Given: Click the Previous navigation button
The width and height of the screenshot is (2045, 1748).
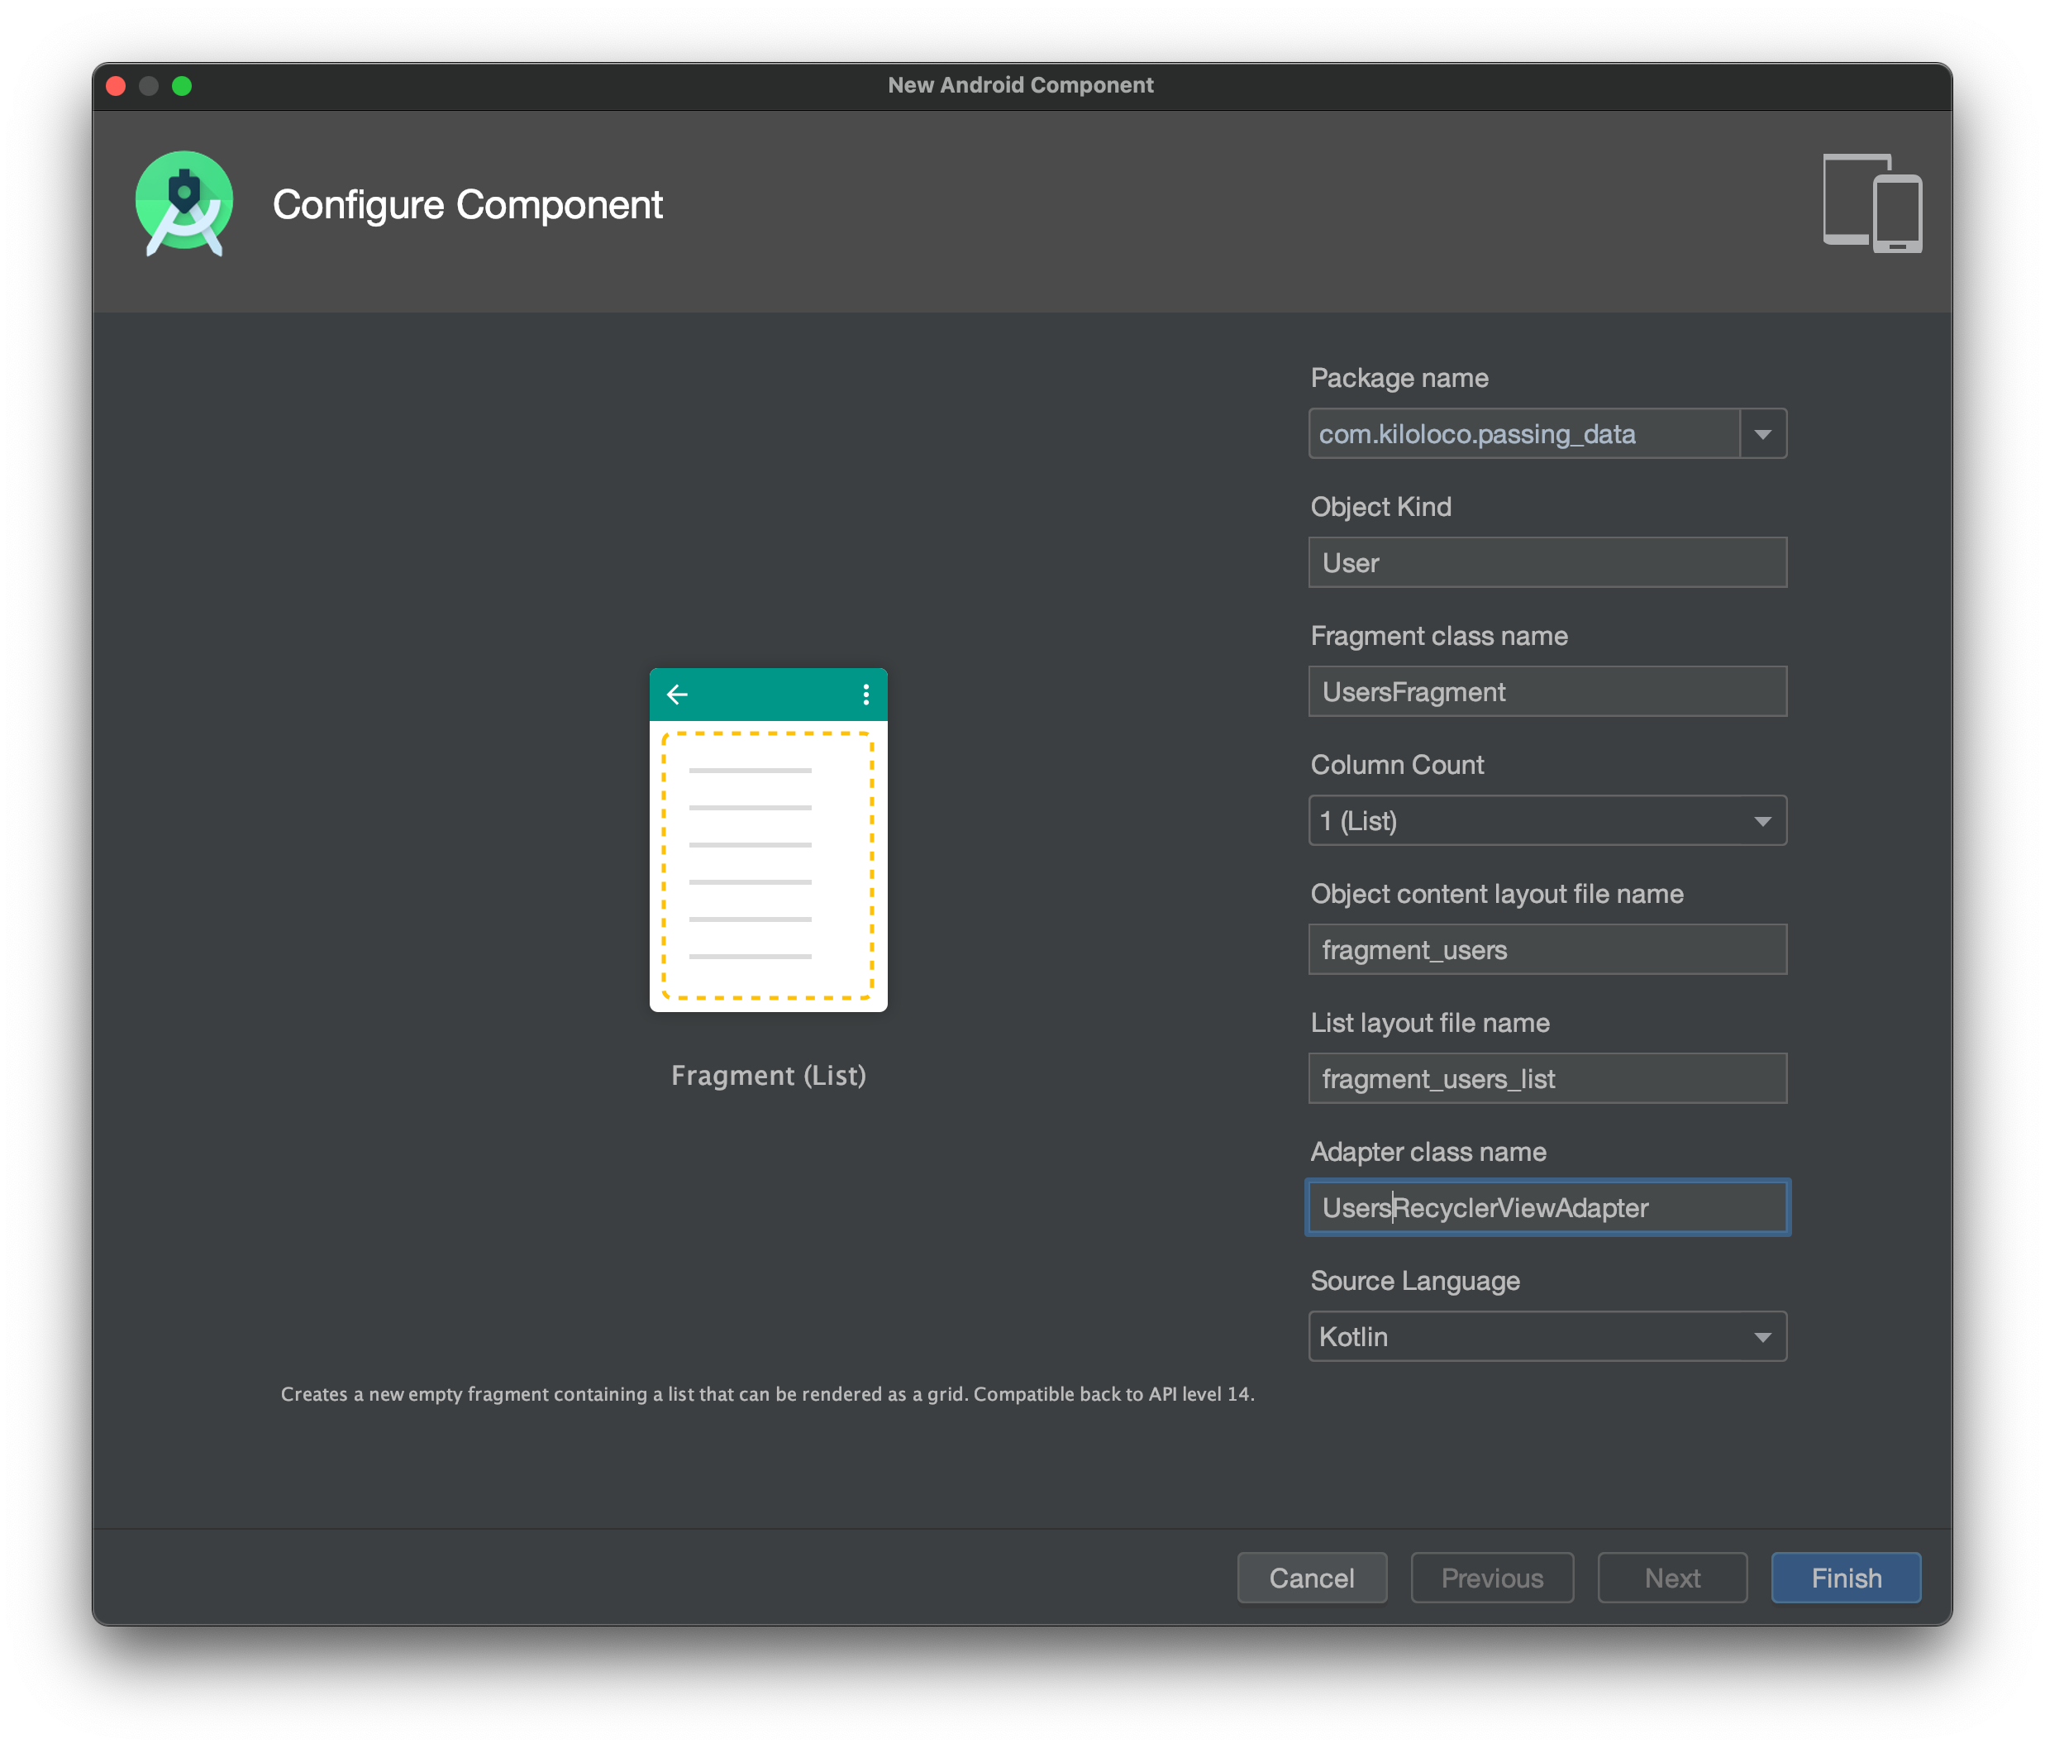Looking at the screenshot, I should [1490, 1578].
